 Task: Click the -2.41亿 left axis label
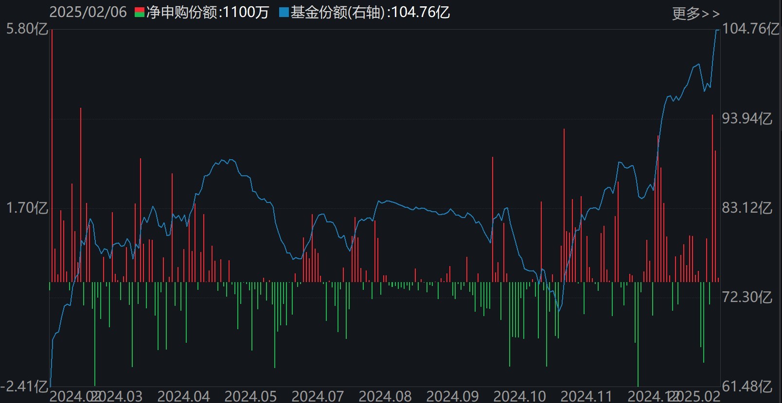24,386
